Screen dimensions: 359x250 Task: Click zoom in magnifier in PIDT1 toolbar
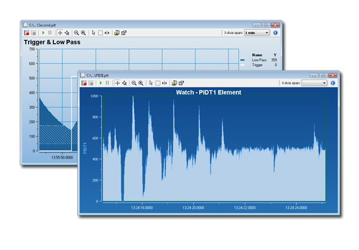(x=141, y=83)
